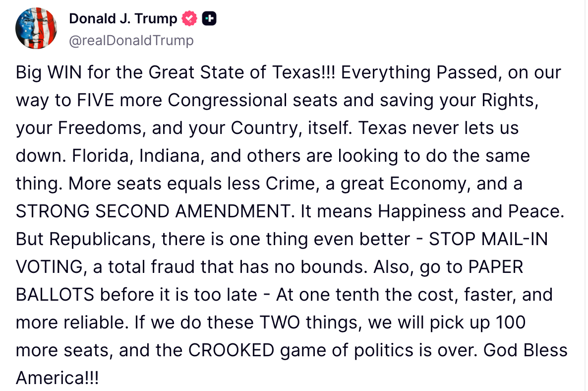Viewport: 588px width, 391px height.
Task: Click "Congressional" in the post text
Action: [x=227, y=100]
